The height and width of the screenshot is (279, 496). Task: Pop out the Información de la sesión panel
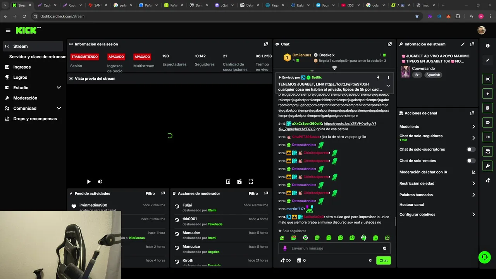pyautogui.click(x=266, y=44)
